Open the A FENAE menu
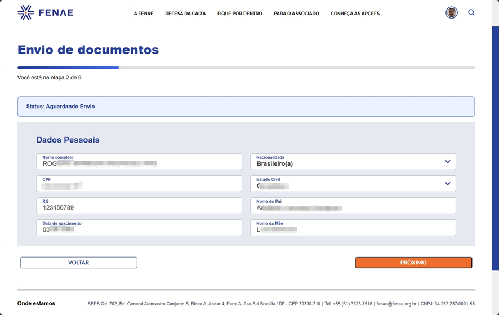 144,14
